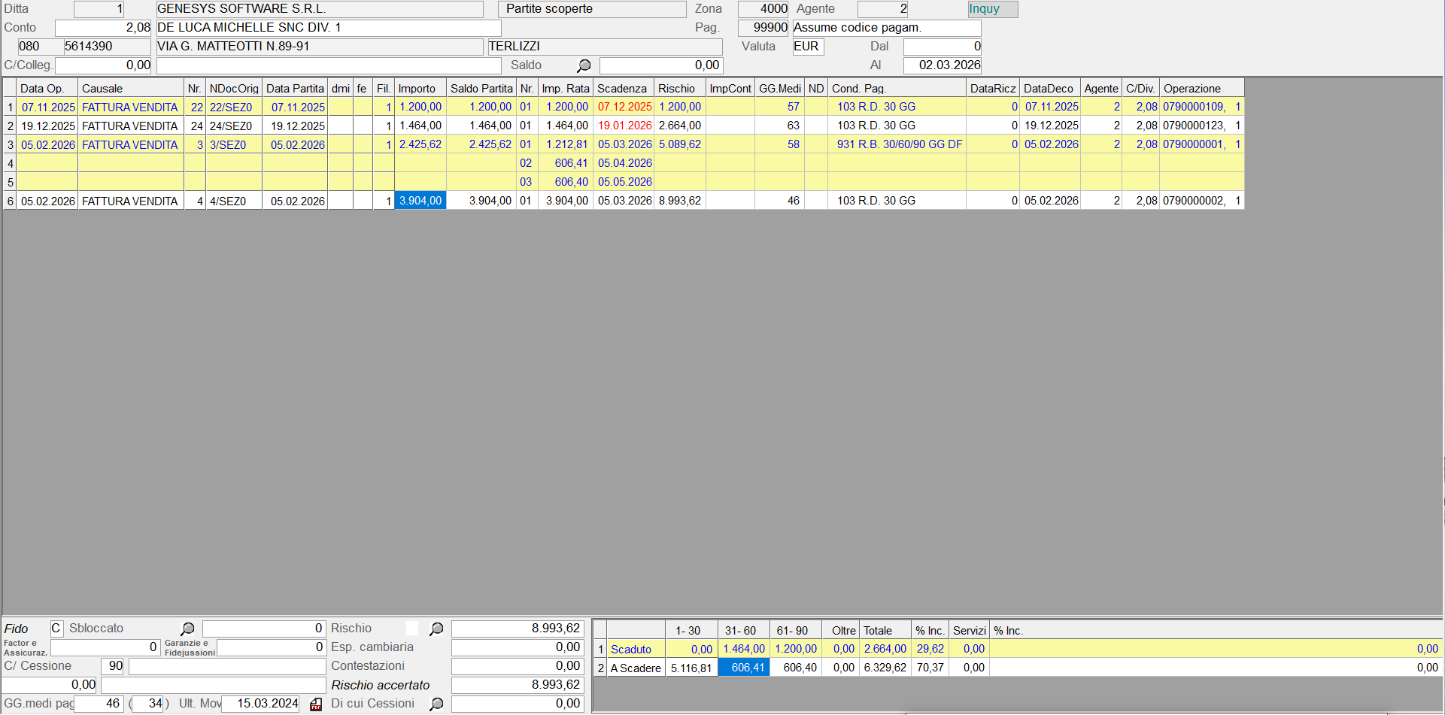Click the PDF icon beside Ult. Mov date

click(316, 704)
